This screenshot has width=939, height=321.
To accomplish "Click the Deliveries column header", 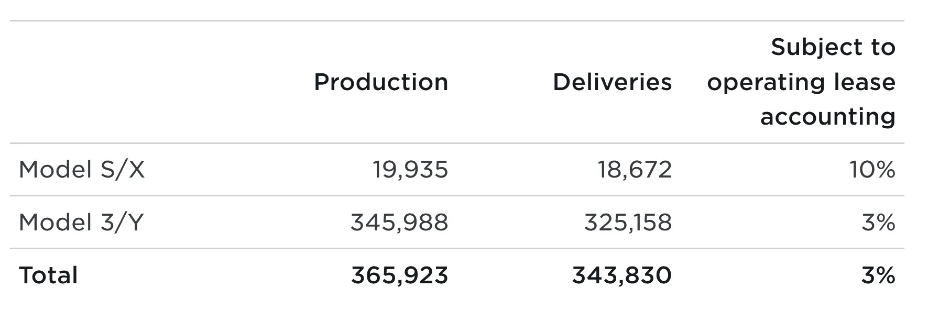I will pos(612,82).
